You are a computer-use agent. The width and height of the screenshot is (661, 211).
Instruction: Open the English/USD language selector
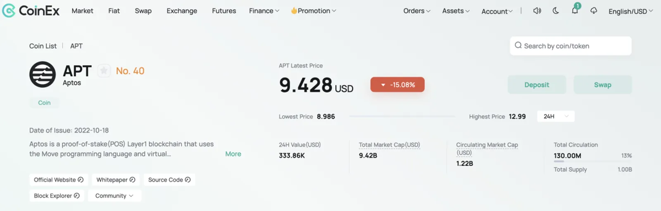tap(630, 11)
